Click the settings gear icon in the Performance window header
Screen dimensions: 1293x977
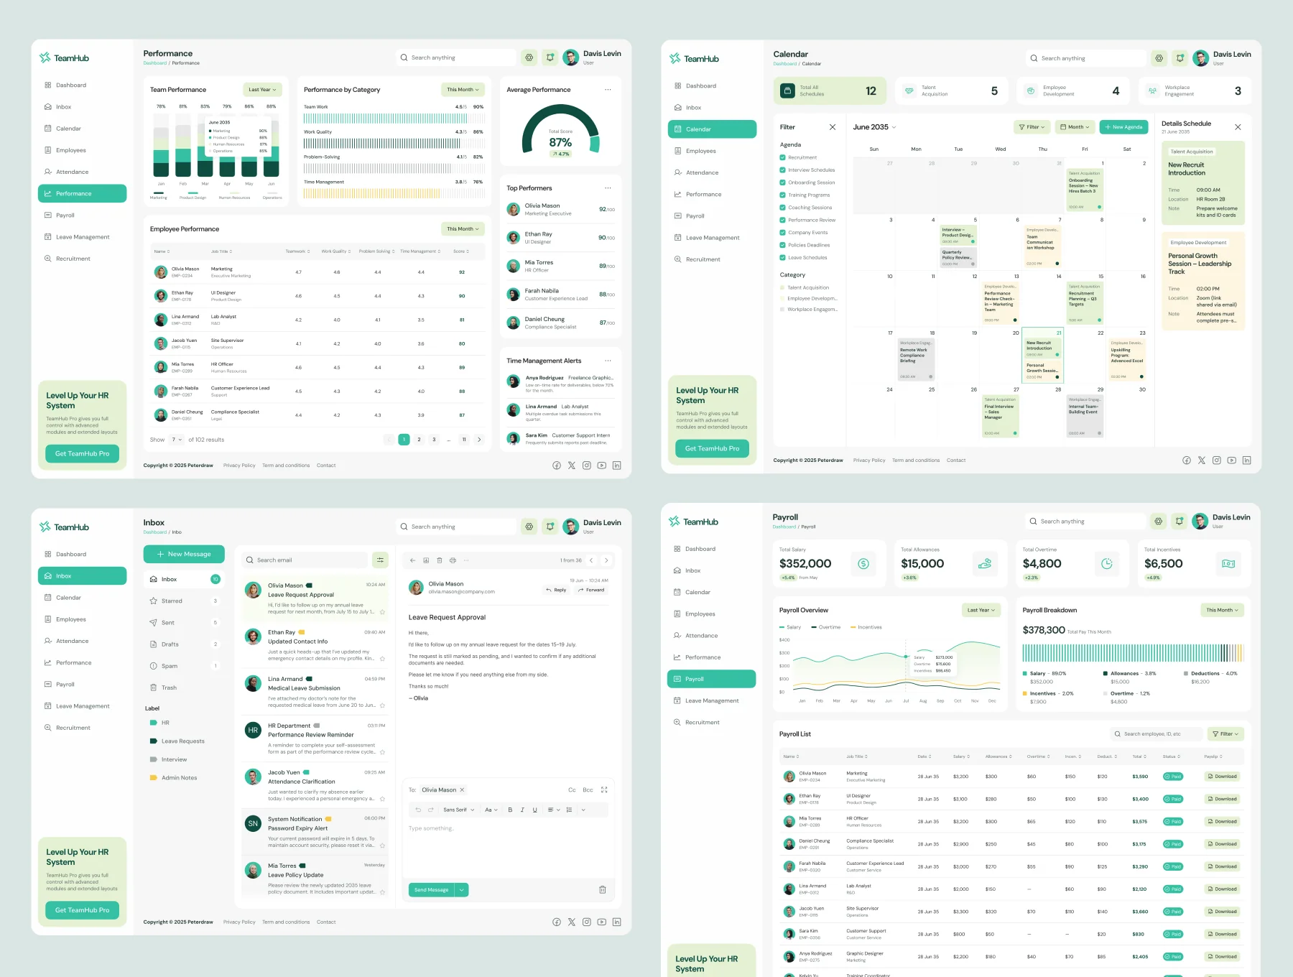[x=529, y=57]
